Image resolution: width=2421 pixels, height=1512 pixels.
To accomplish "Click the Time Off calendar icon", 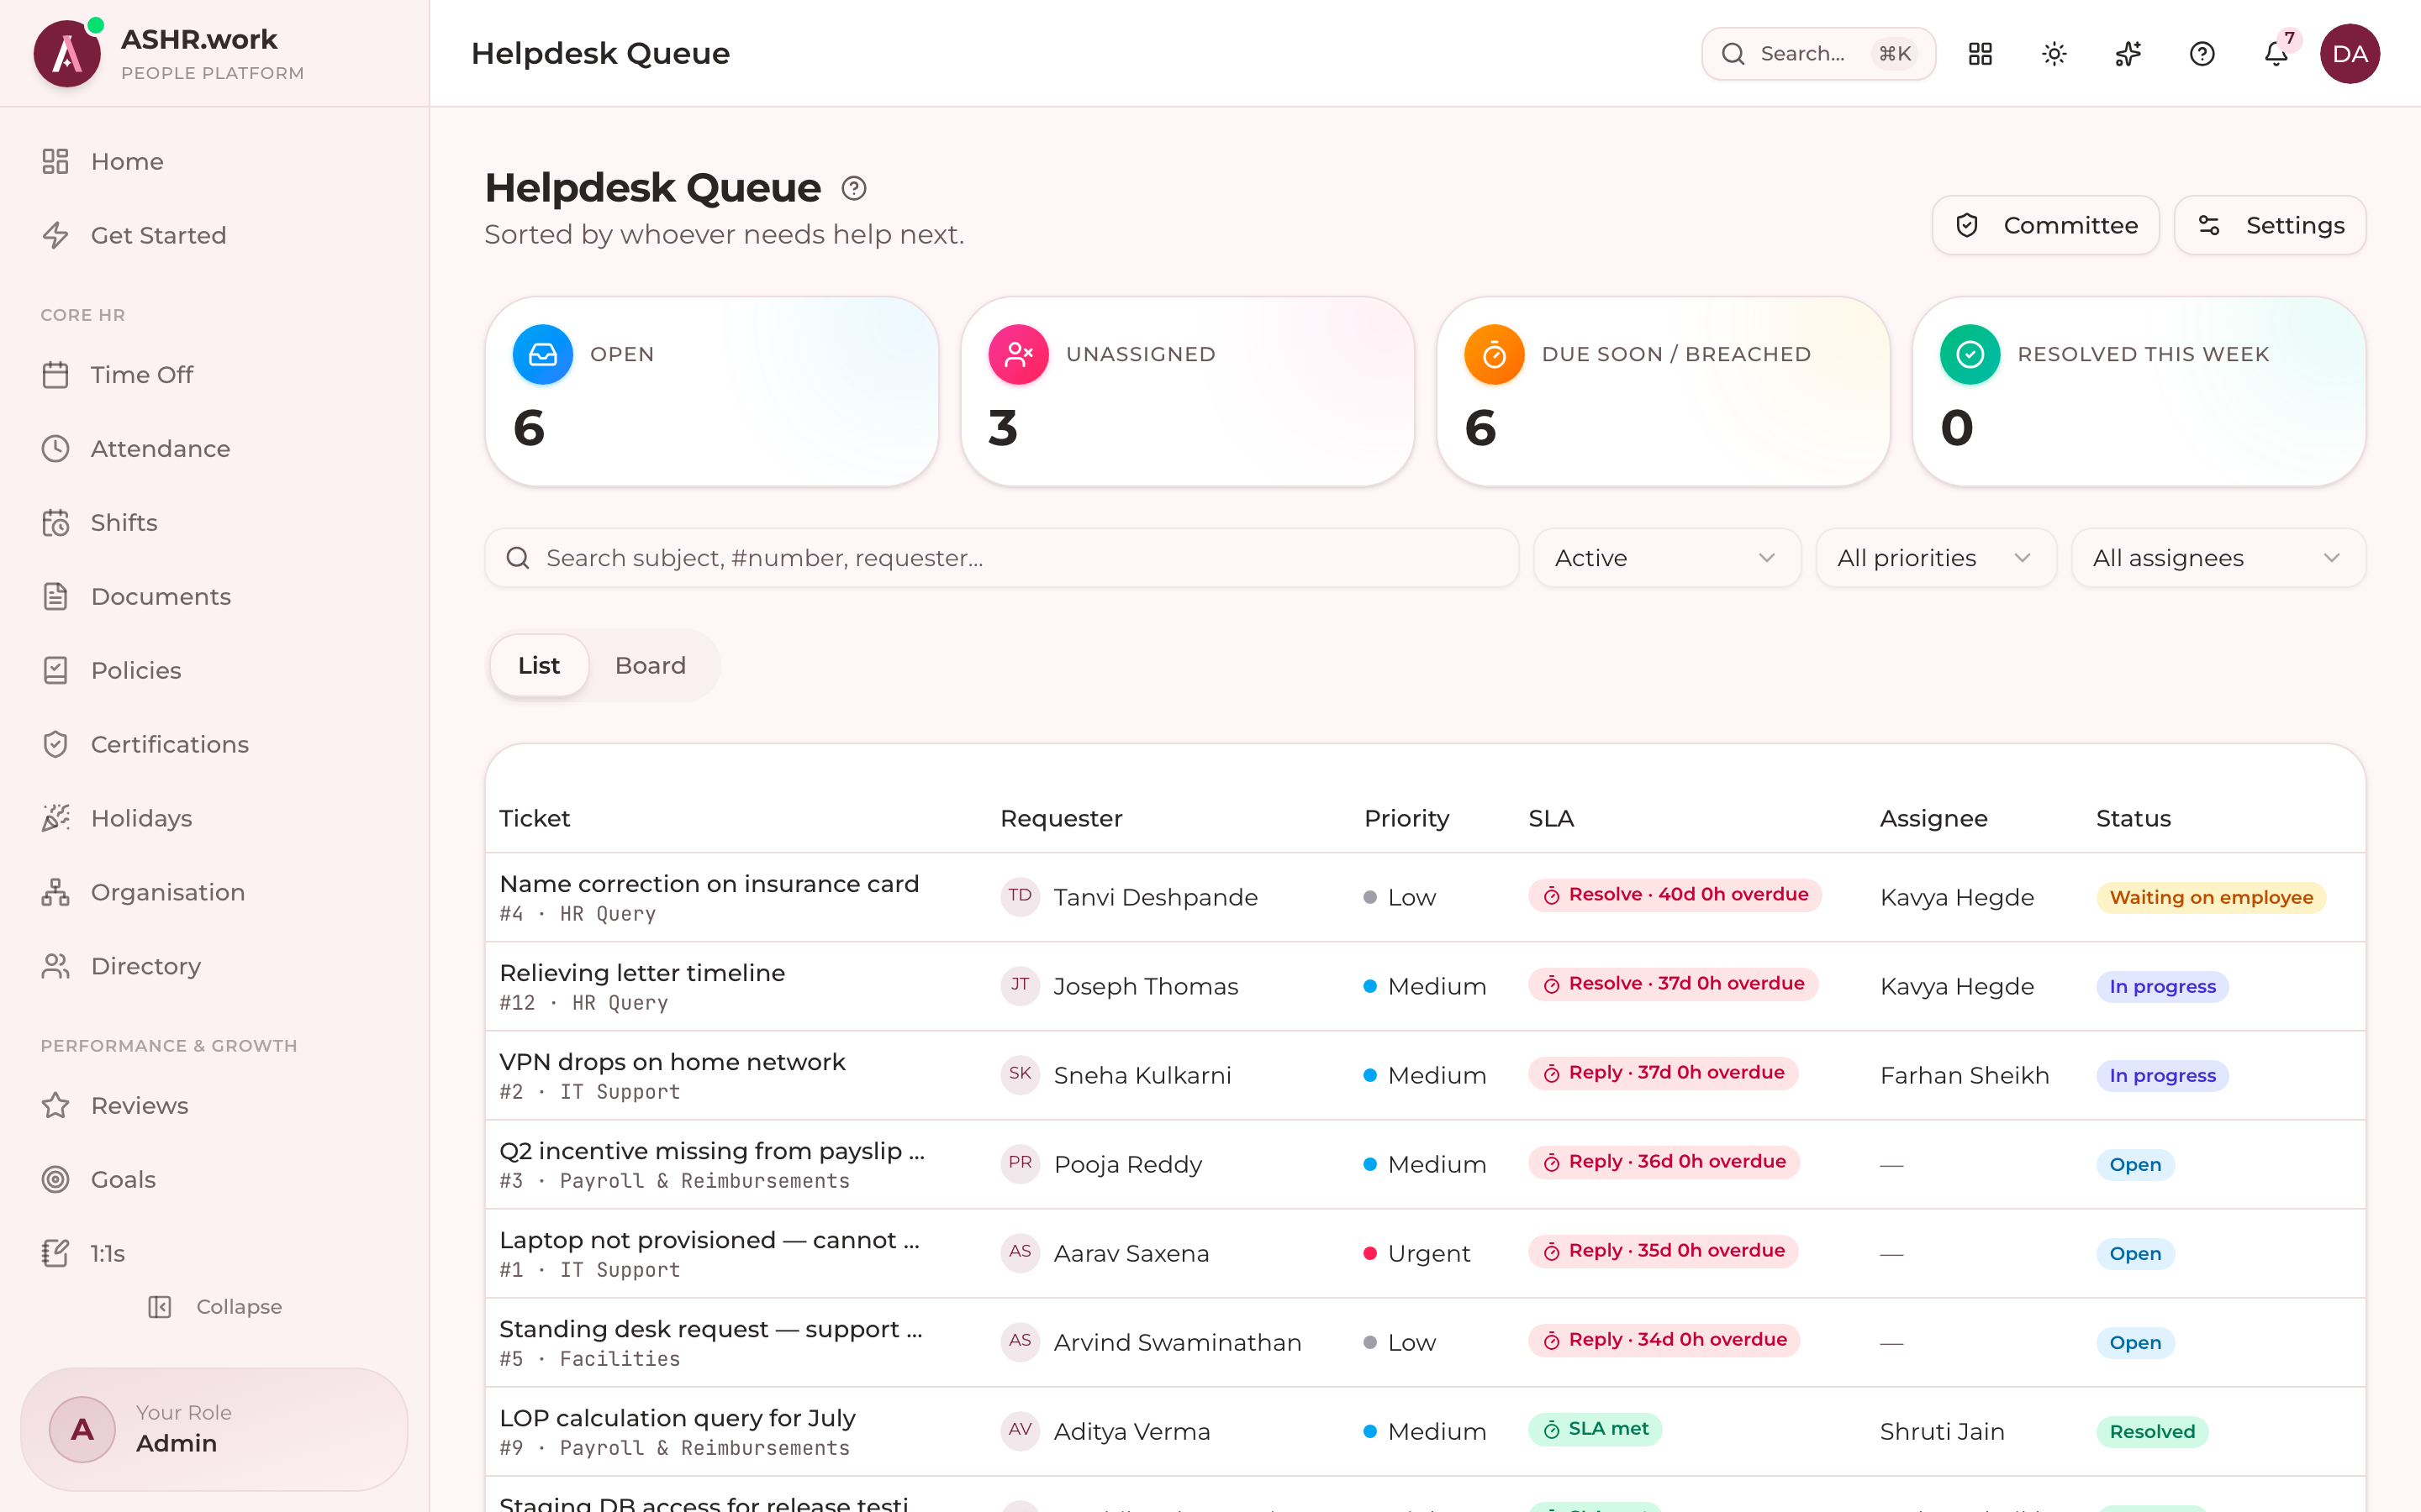I will 55,375.
